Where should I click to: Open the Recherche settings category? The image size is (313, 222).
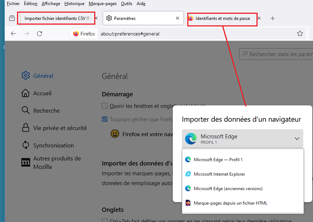pyautogui.click(x=41, y=110)
